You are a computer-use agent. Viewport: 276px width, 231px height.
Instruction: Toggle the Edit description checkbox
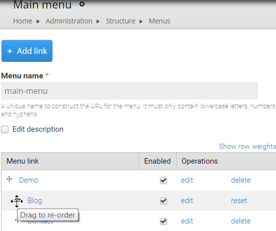click(5, 129)
